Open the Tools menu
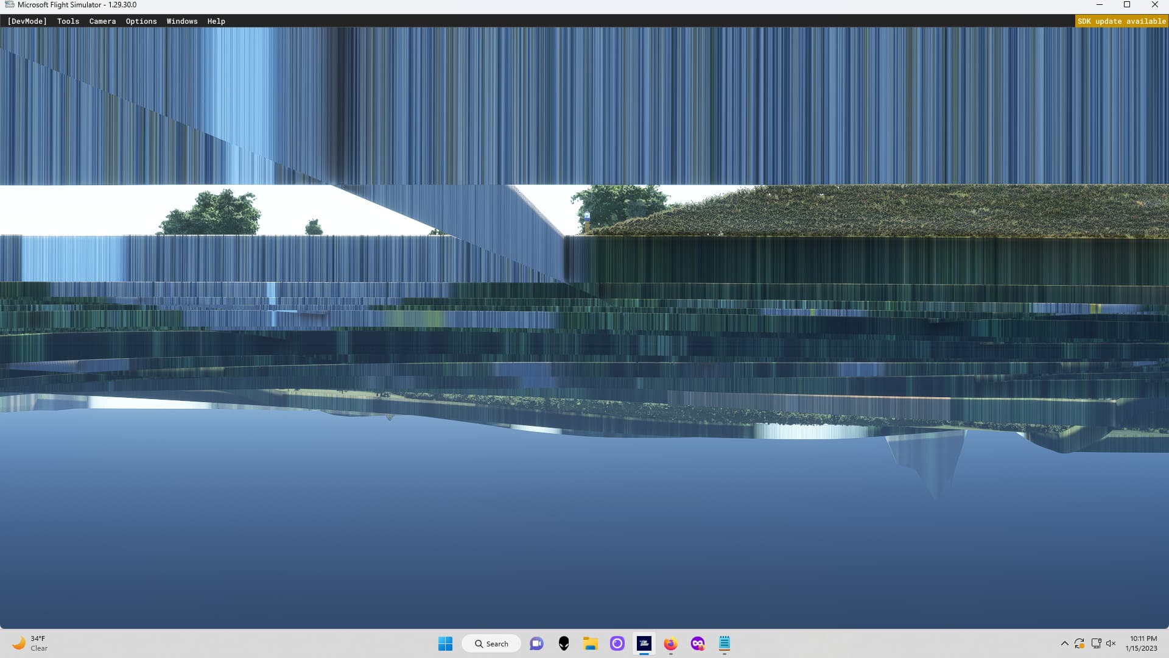The height and width of the screenshot is (658, 1169). click(68, 21)
